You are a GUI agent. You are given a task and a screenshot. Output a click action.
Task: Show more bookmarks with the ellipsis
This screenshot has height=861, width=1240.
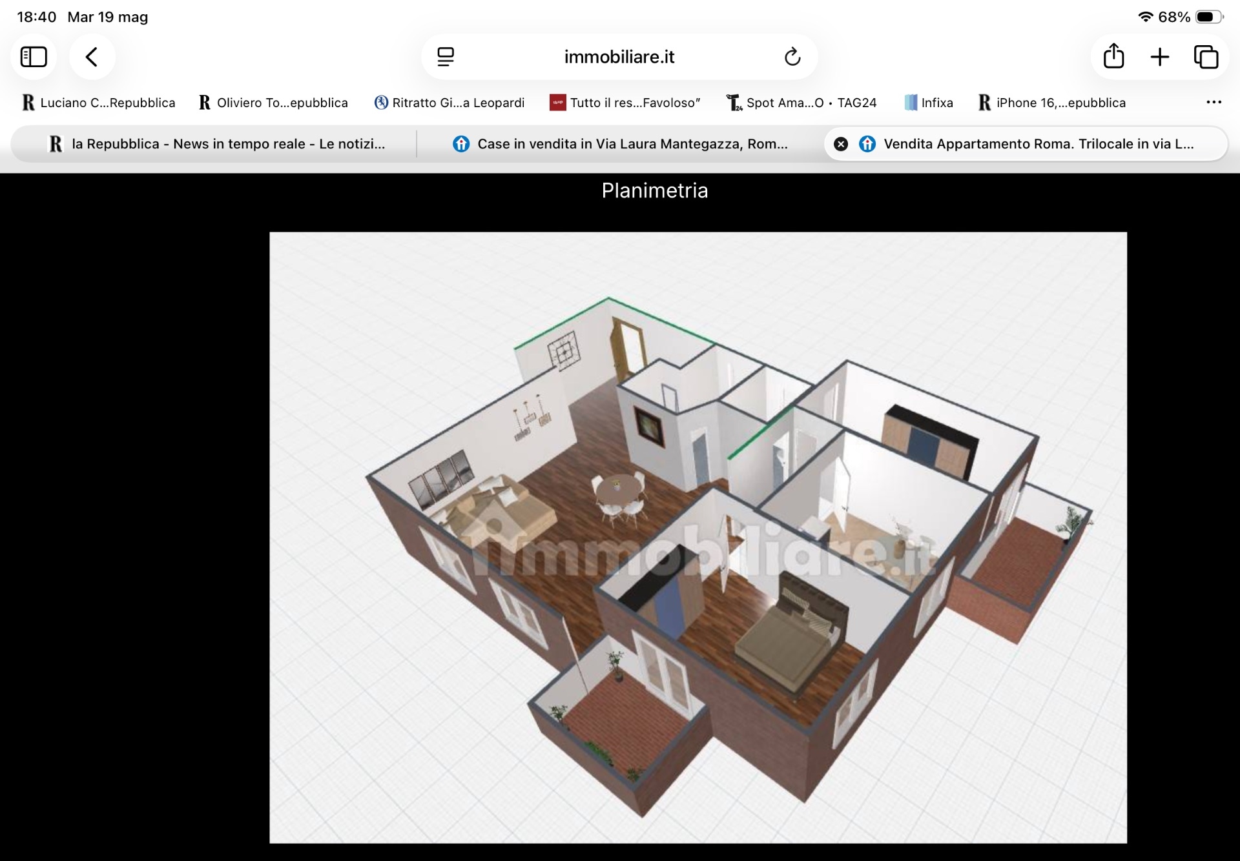pos(1214,102)
